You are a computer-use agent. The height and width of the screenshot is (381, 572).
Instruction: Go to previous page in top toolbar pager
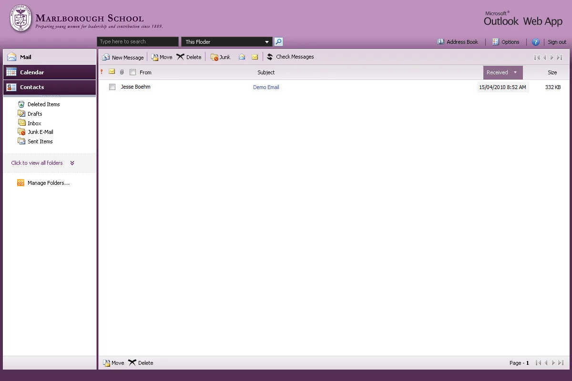pos(545,57)
